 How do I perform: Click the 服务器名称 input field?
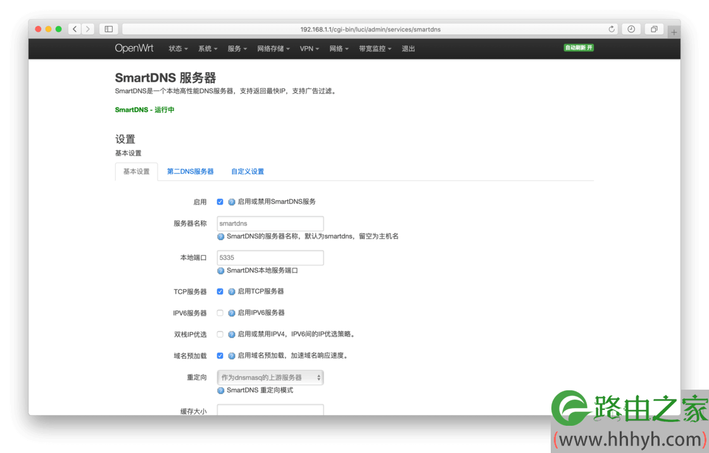click(270, 224)
